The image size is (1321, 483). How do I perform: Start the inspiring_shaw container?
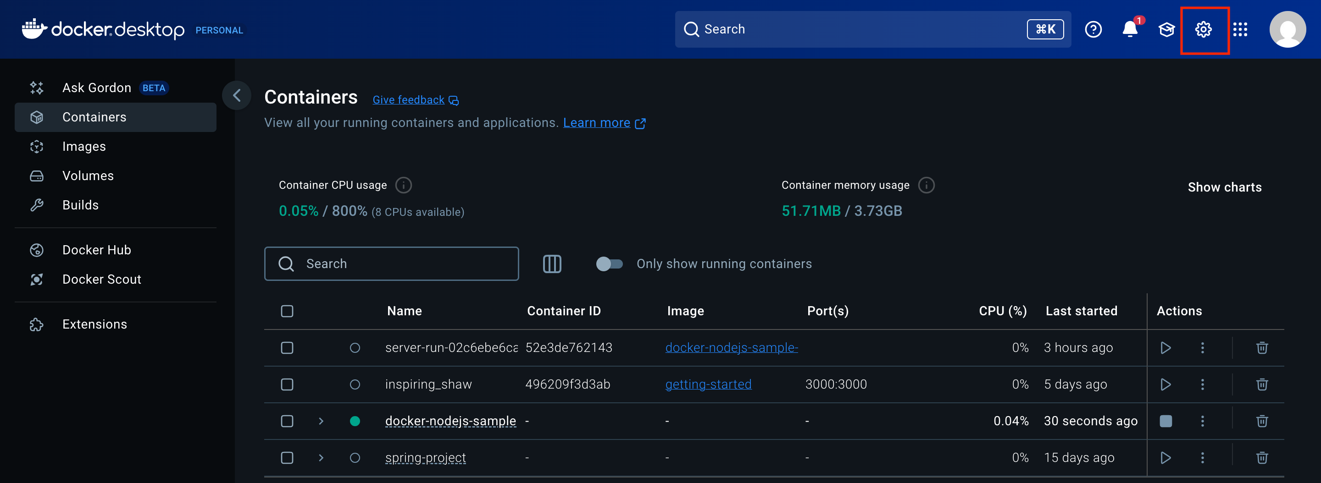pos(1166,384)
